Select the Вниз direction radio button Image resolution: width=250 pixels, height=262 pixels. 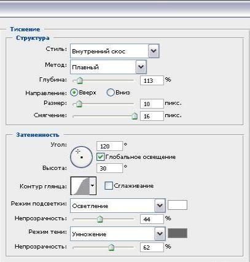coord(111,93)
